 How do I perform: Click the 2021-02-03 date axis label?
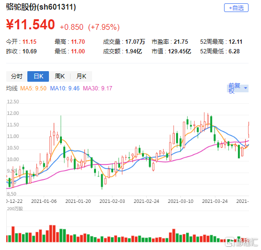(x=112, y=201)
